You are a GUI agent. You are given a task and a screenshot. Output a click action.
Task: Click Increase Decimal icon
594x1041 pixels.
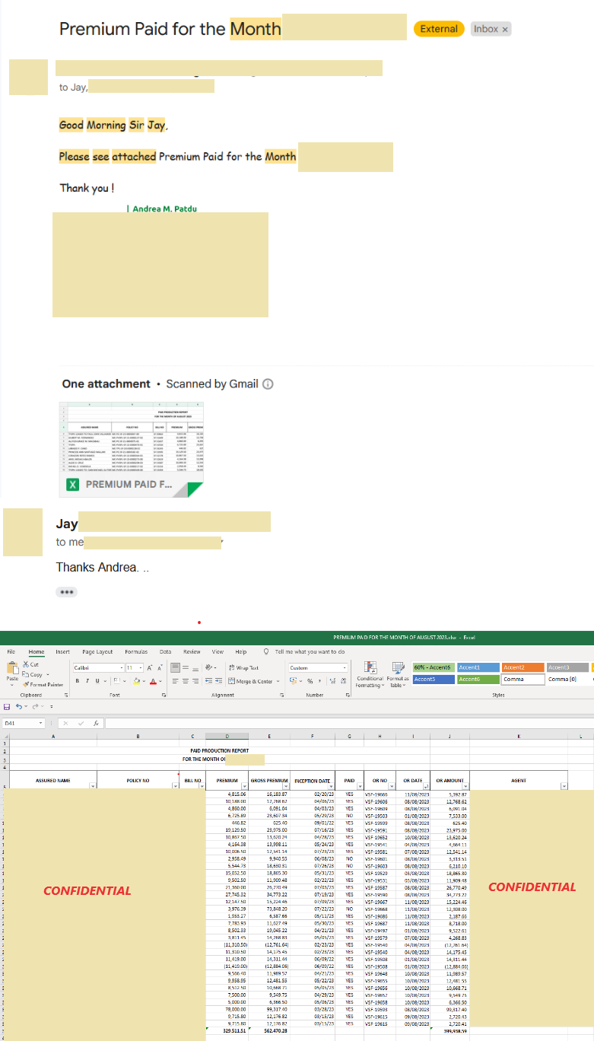click(332, 681)
